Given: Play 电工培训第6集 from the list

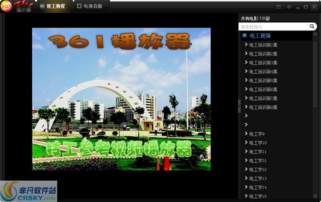Looking at the screenshot, I should coord(263,89).
